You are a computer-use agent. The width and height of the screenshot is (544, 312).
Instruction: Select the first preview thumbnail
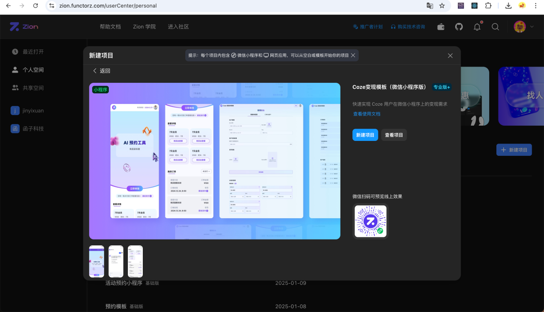click(96, 261)
